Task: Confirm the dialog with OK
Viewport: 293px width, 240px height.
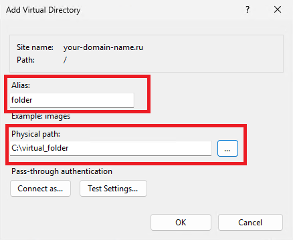Action: click(x=181, y=222)
